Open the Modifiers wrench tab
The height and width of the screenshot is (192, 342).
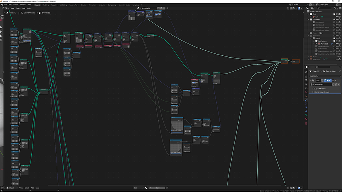point(306,100)
